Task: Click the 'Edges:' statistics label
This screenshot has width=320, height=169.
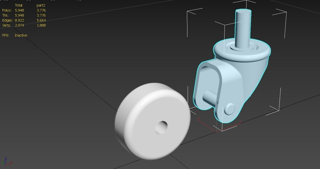Action: (x=8, y=20)
